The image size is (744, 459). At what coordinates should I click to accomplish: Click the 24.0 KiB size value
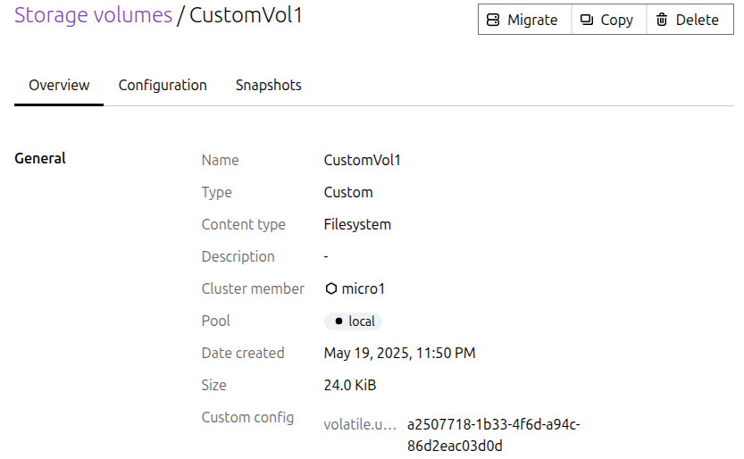coord(349,385)
